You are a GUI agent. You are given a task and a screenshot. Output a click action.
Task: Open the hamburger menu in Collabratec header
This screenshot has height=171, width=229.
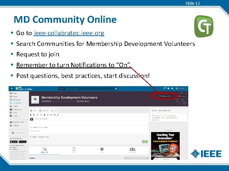[x=12, y=88]
